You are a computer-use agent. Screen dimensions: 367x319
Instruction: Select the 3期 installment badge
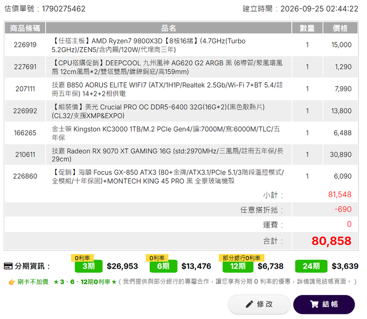tap(88, 266)
